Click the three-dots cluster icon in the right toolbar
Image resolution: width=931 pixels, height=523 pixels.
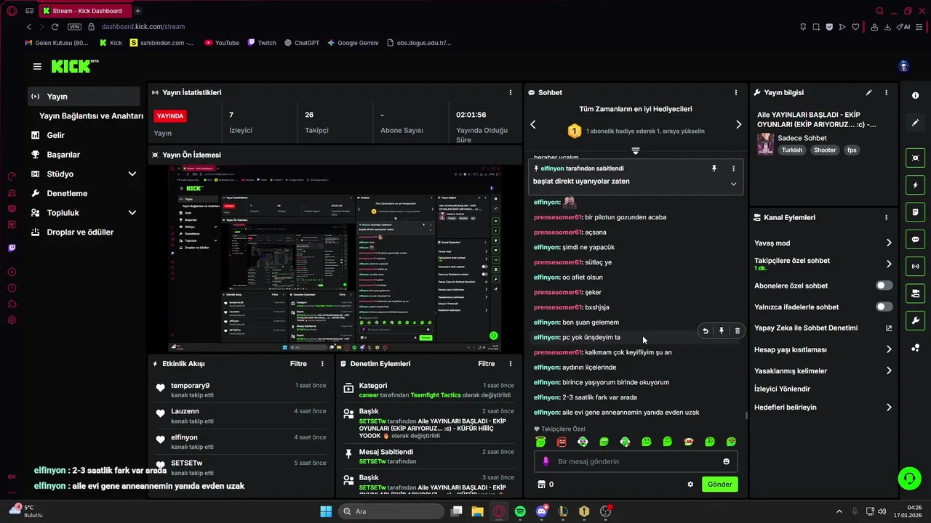click(x=915, y=348)
